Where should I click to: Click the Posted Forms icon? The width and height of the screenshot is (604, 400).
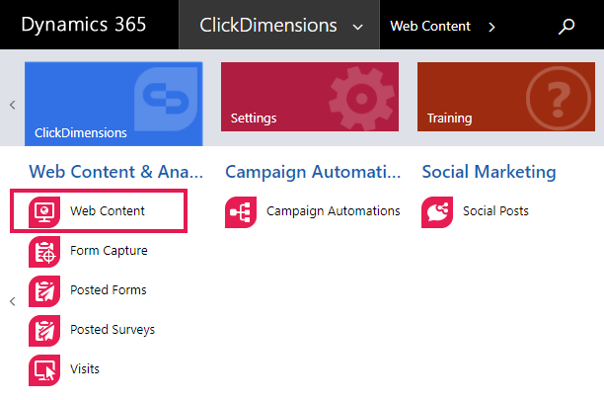coord(44,291)
